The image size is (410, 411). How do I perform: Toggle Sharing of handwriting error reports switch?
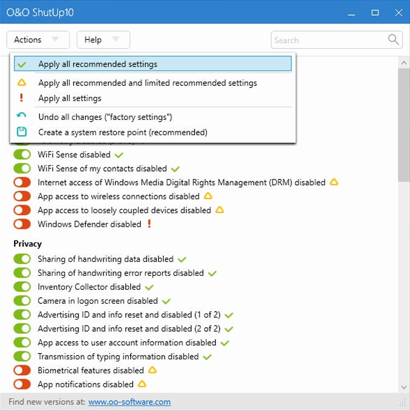click(23, 273)
